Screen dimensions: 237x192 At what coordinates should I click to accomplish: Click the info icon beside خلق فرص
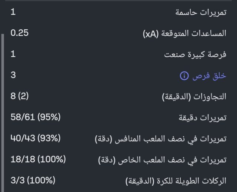(x=184, y=76)
